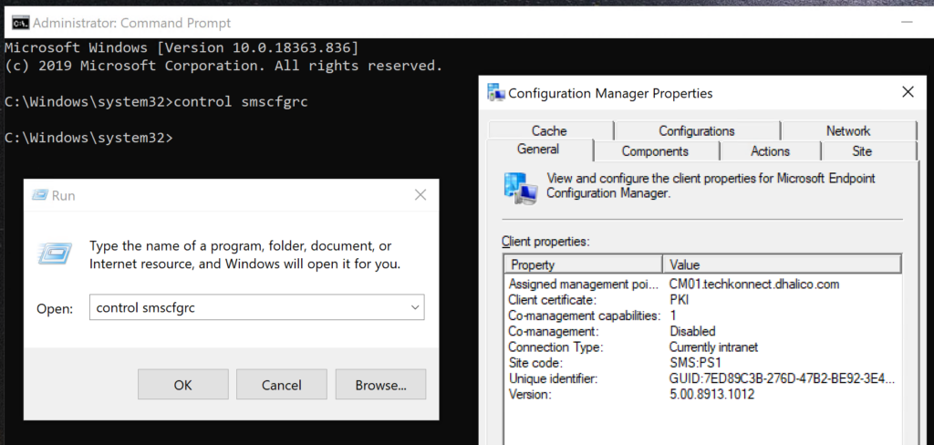
Task: Click the Browse... button
Action: tap(380, 385)
